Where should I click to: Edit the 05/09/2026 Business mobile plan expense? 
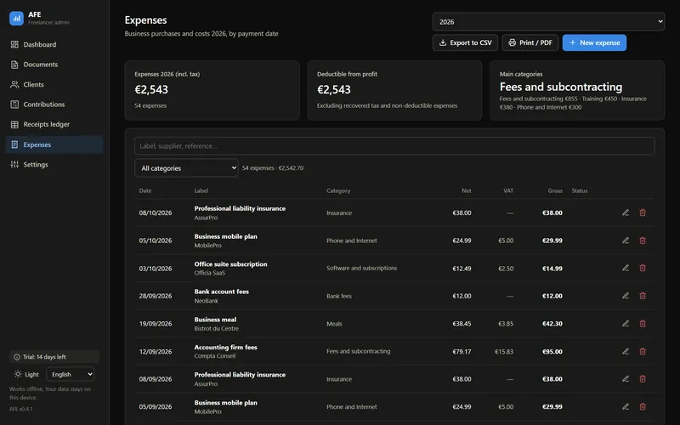pos(626,406)
